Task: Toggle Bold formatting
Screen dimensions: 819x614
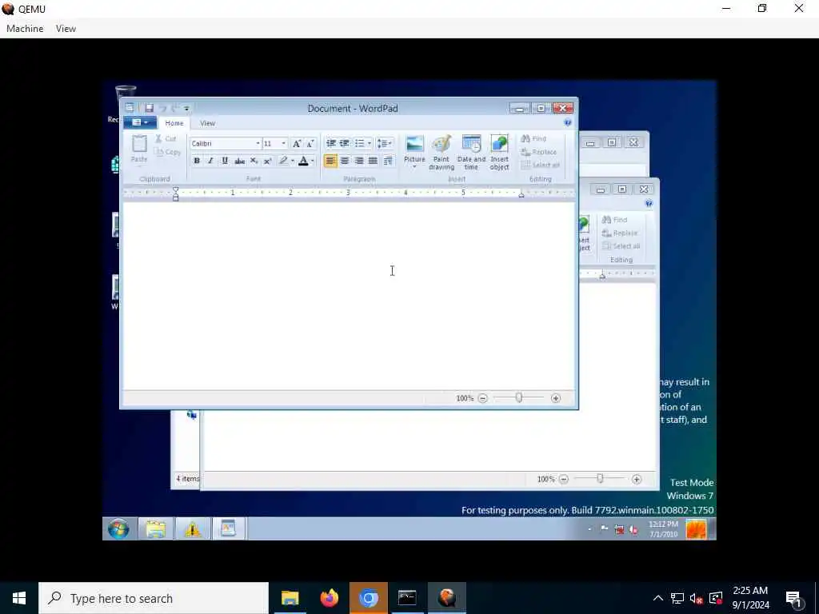Action: [197, 161]
